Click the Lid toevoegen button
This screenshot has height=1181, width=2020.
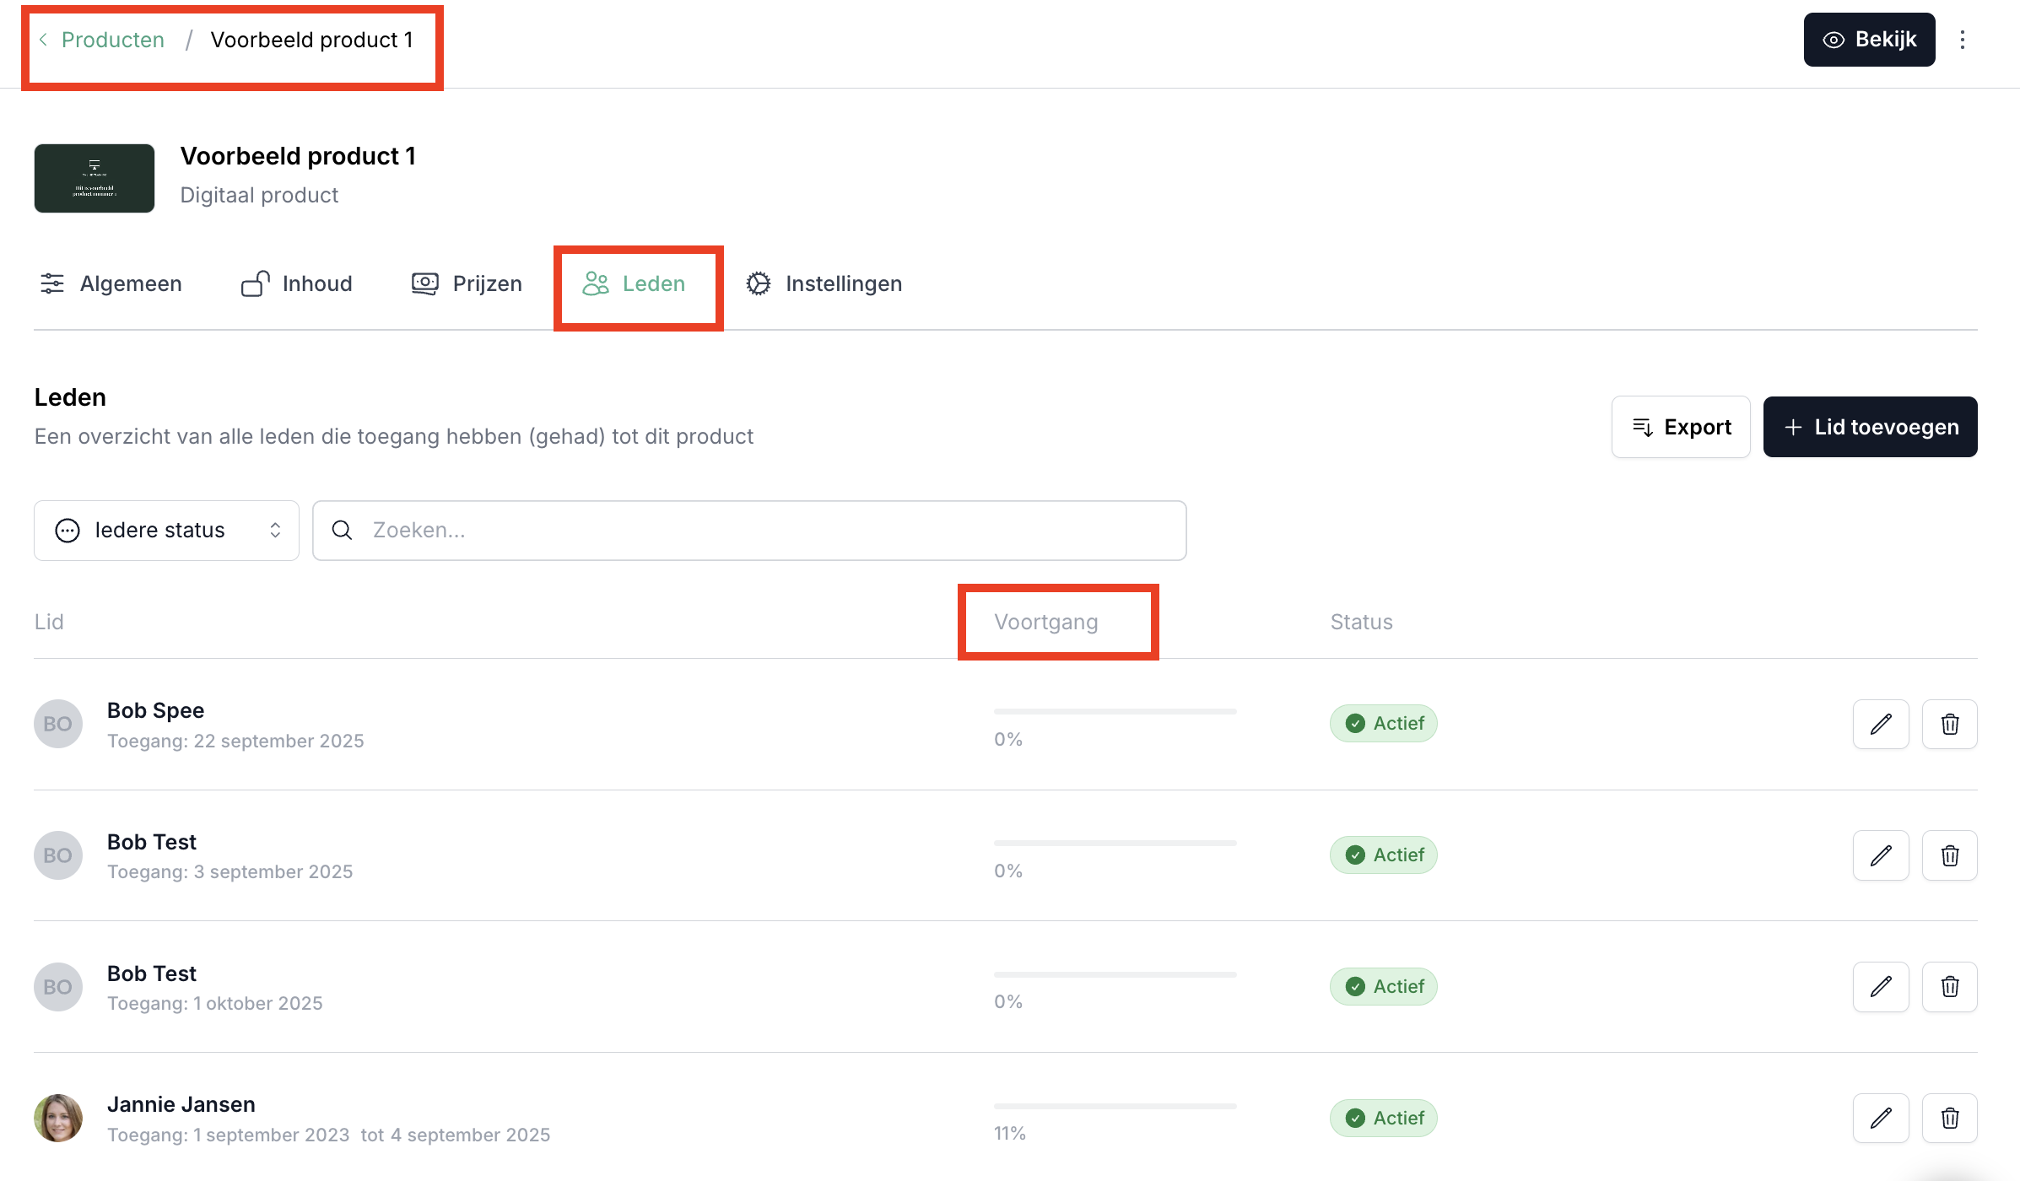(x=1870, y=427)
